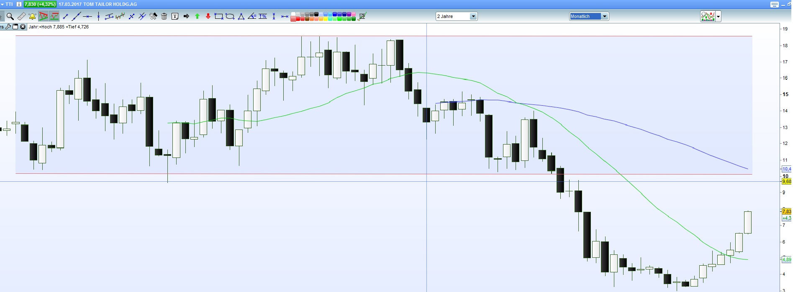Click the info icon next to TTI
Screen dimensions: 793x292
(x=19, y=4)
